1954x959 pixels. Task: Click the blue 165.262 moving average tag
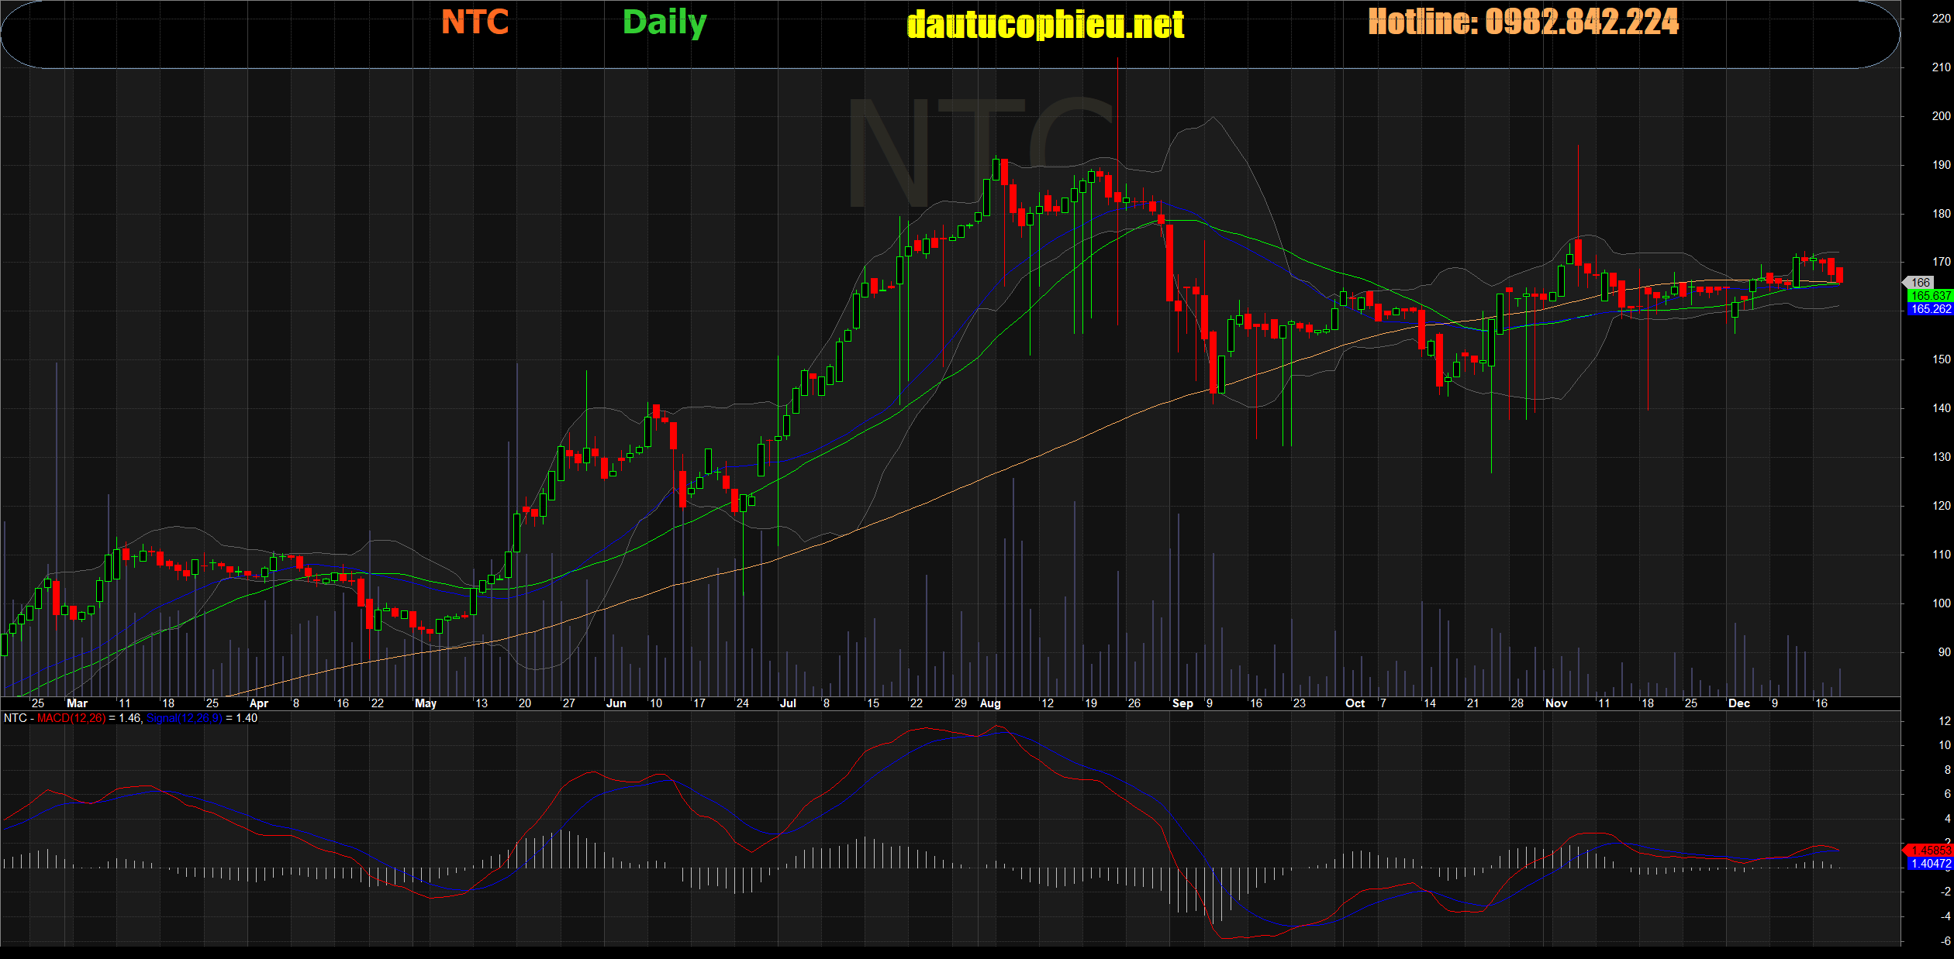(x=1930, y=309)
